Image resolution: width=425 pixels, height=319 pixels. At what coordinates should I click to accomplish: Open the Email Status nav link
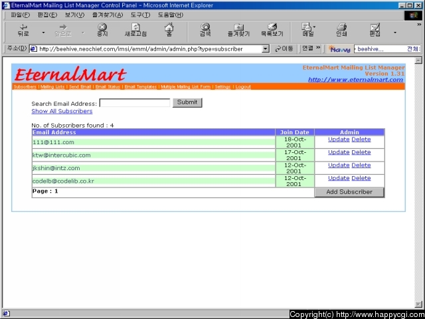tap(108, 87)
